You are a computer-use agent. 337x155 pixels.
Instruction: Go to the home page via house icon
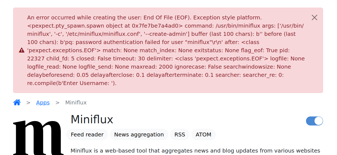pyautogui.click(x=17, y=103)
